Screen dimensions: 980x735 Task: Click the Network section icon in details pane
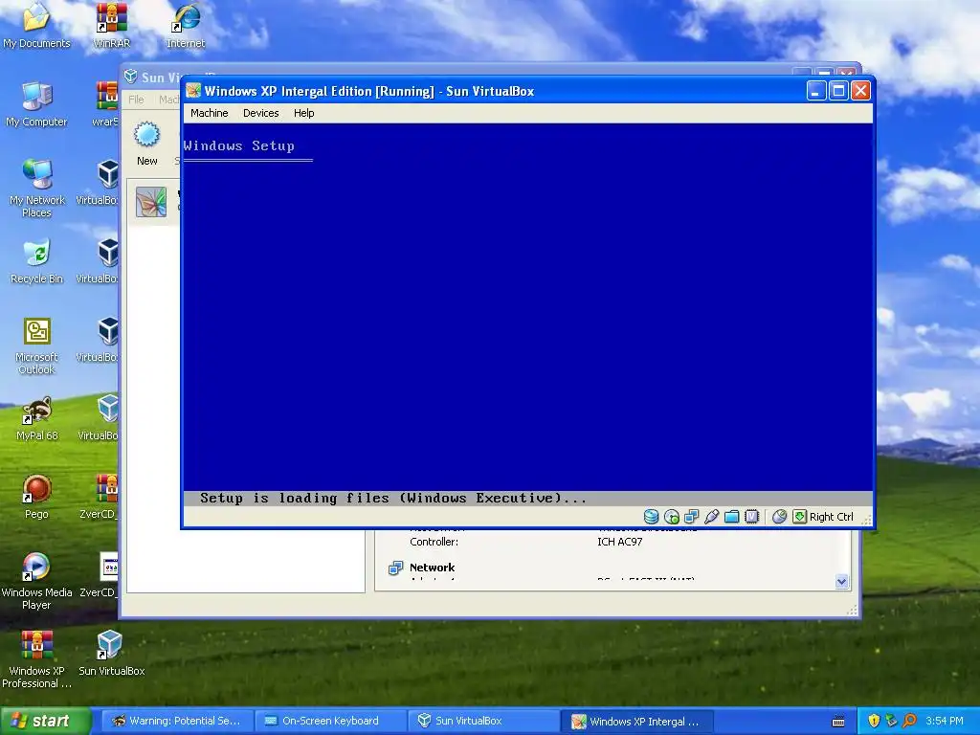click(395, 568)
